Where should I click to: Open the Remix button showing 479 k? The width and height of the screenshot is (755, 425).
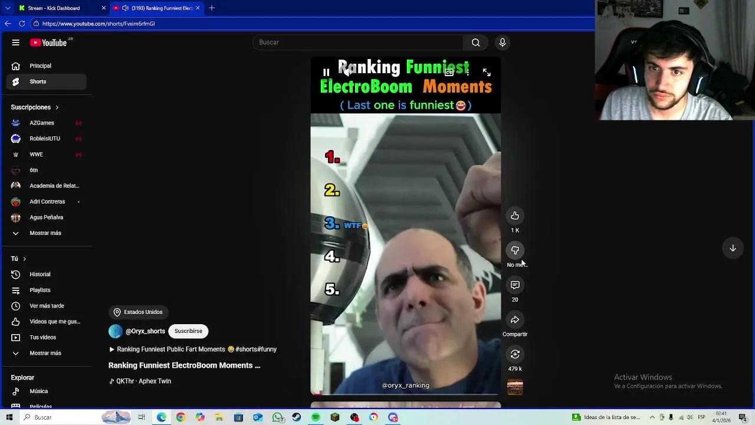pos(515,354)
